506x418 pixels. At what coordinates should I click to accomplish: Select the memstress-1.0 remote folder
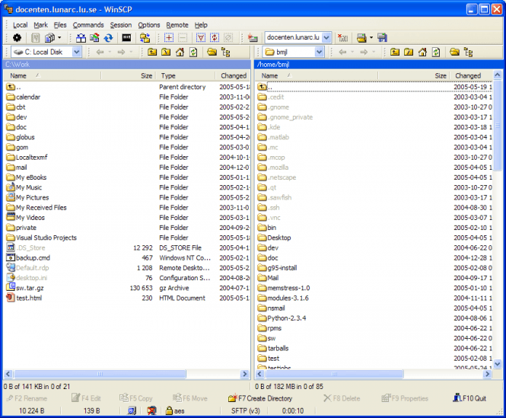point(288,288)
